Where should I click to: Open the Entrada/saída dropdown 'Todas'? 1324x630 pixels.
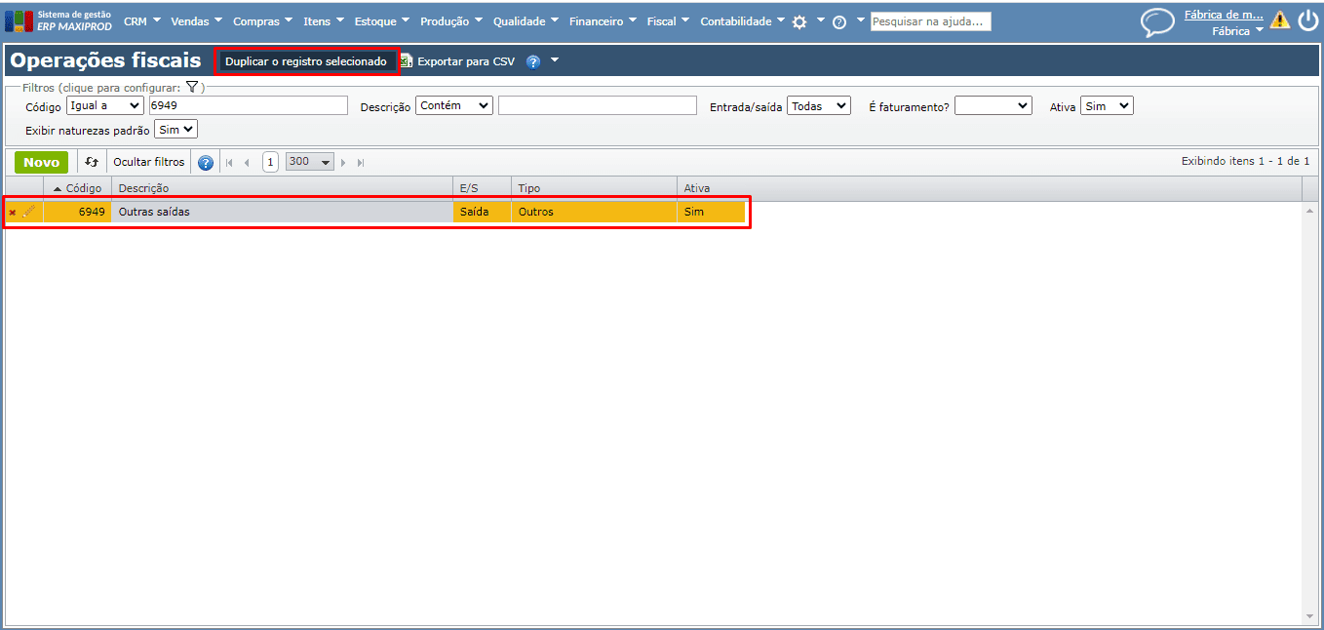[x=819, y=105]
